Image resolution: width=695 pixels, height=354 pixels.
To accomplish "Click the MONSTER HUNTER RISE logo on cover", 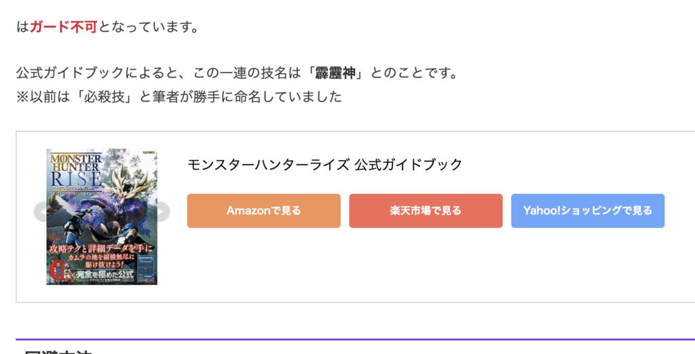I will click(x=76, y=171).
